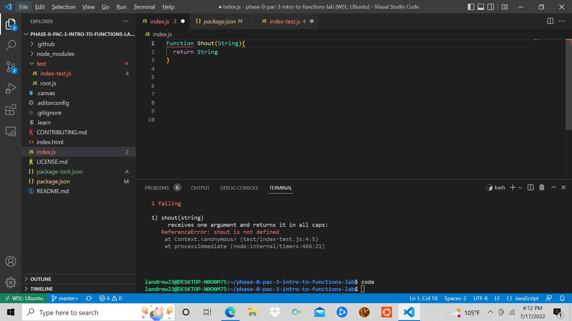The width and height of the screenshot is (572, 321).
Task: Click the Windows search box
Action: click(x=98, y=312)
